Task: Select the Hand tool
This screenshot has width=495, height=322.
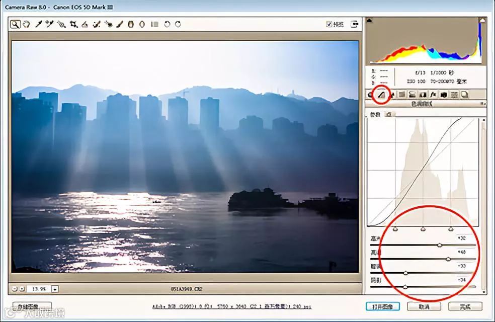Action: click(27, 24)
